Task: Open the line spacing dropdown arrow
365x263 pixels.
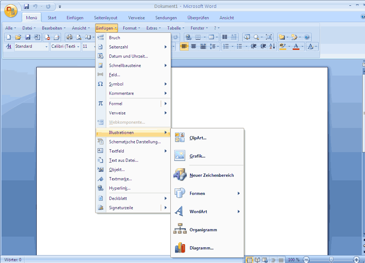Action: point(218,47)
